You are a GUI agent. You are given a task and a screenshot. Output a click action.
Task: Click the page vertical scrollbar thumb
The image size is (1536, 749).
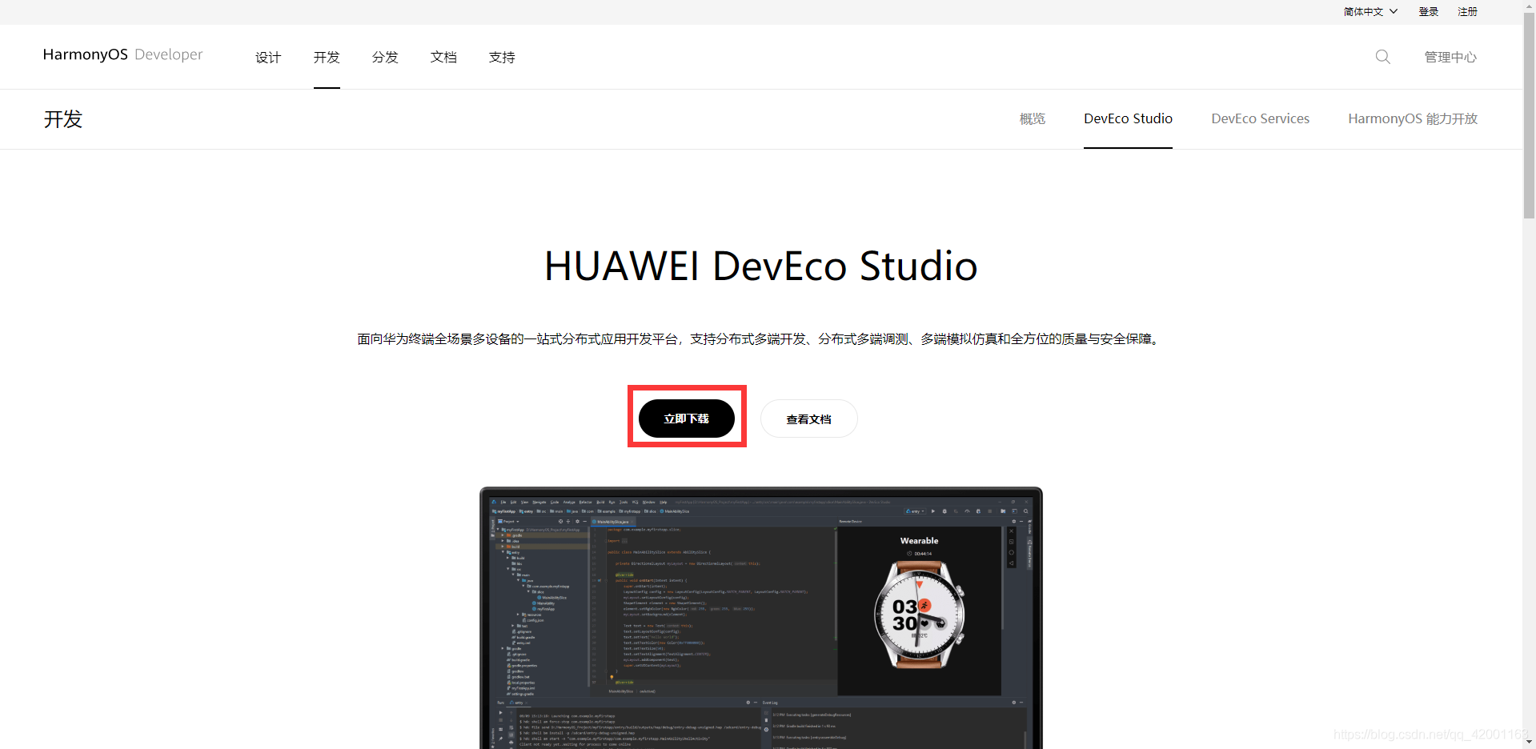(x=1529, y=116)
